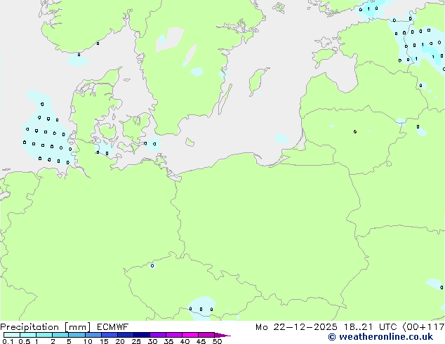Click the 0.1 mm legend color swatch
Viewport: 445px width, 344px height.
point(12,335)
